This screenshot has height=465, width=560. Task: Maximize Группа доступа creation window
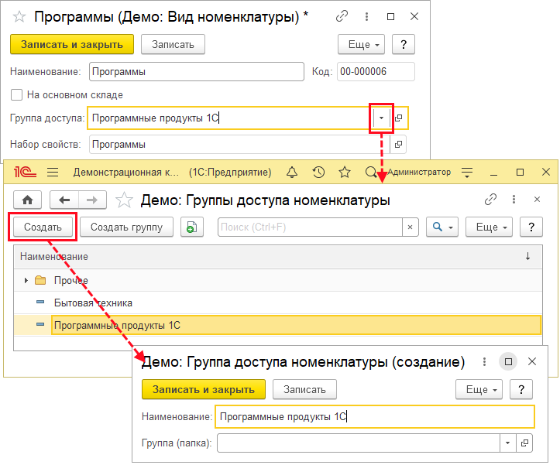coord(508,362)
